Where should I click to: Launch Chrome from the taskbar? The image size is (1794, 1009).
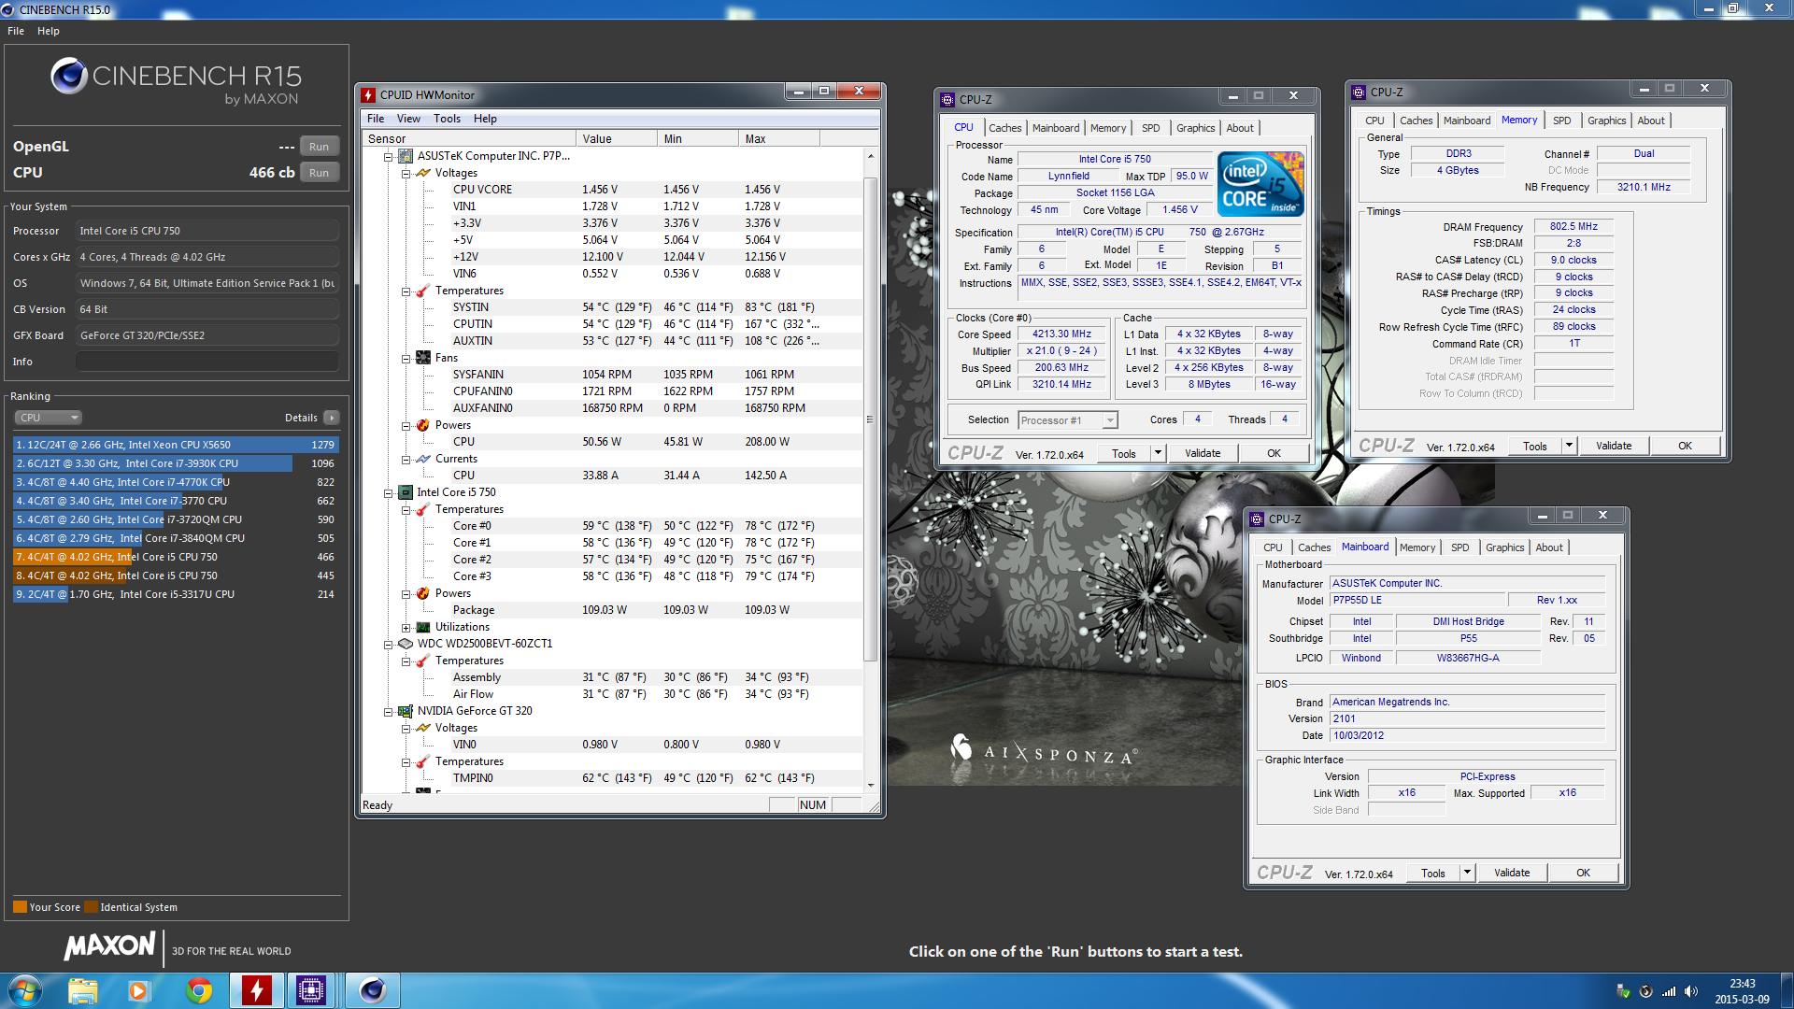(198, 990)
